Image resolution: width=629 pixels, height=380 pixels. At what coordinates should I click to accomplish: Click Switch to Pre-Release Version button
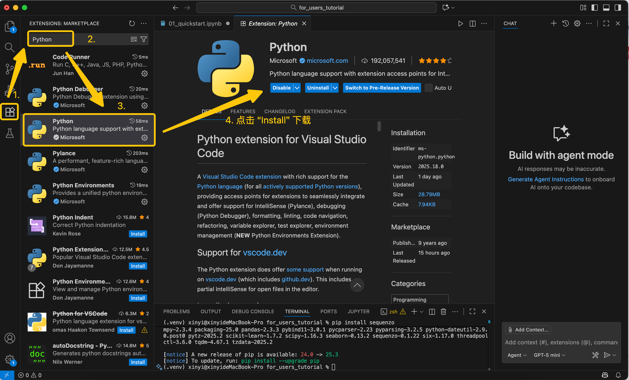pos(382,88)
